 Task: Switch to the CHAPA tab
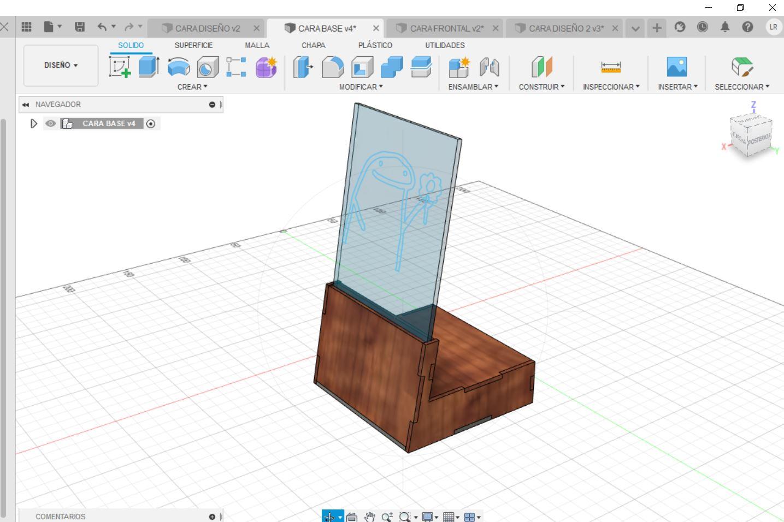coord(313,45)
